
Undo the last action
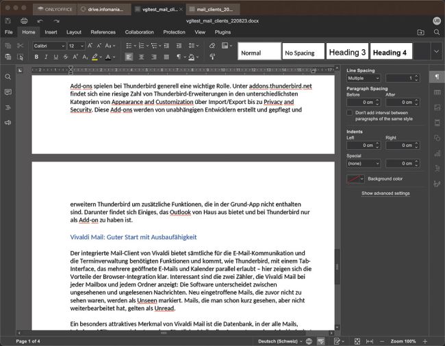pos(40,21)
